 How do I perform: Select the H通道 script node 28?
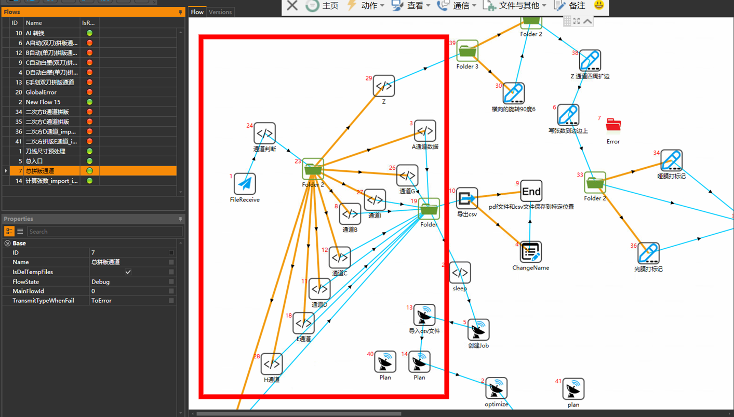pos(272,364)
